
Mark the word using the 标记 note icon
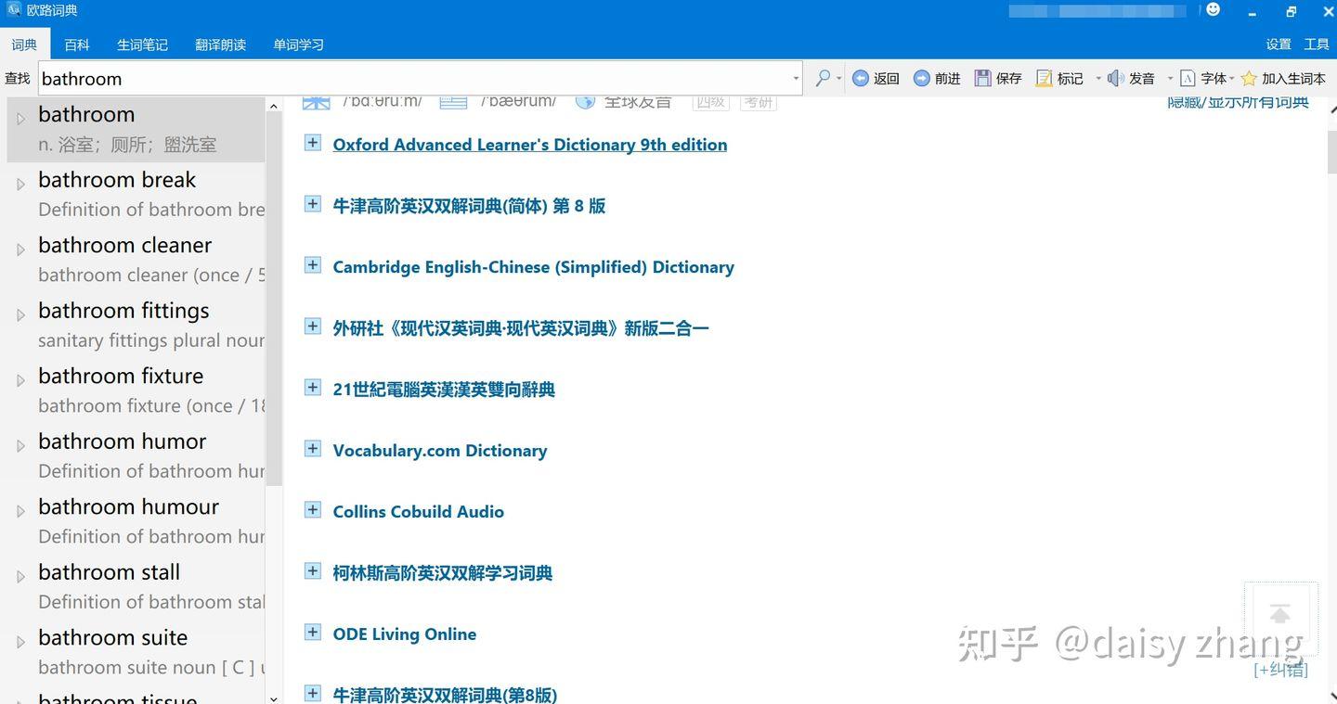click(1045, 79)
